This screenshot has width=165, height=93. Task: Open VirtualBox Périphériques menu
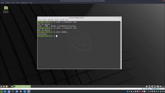(x=24, y=3)
